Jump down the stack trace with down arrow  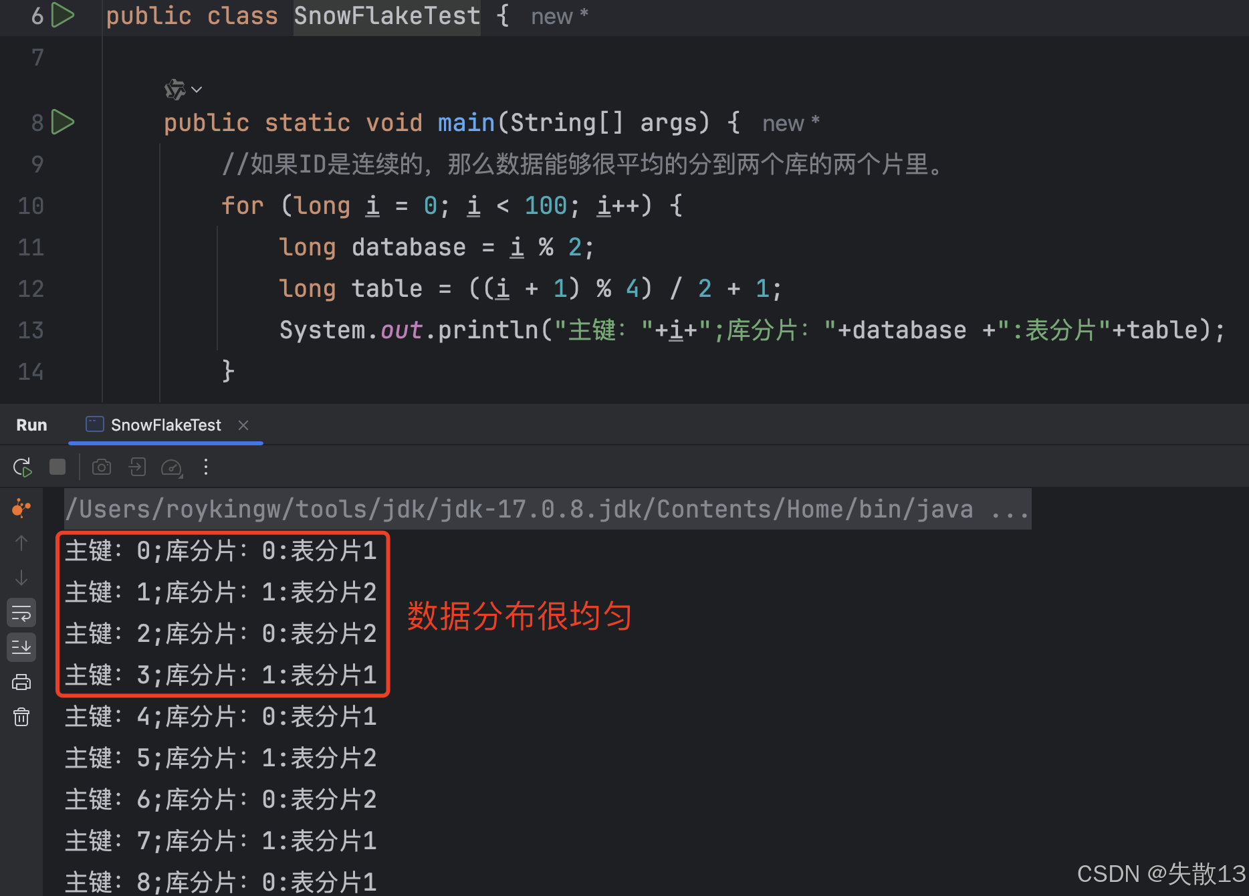click(x=21, y=578)
